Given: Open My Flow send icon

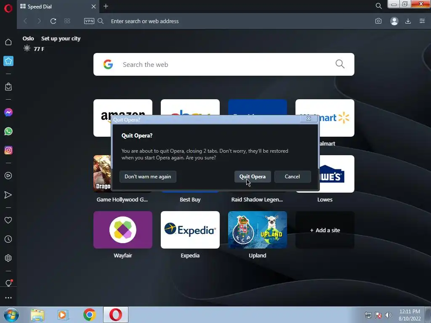Looking at the screenshot, I should [x=8, y=195].
